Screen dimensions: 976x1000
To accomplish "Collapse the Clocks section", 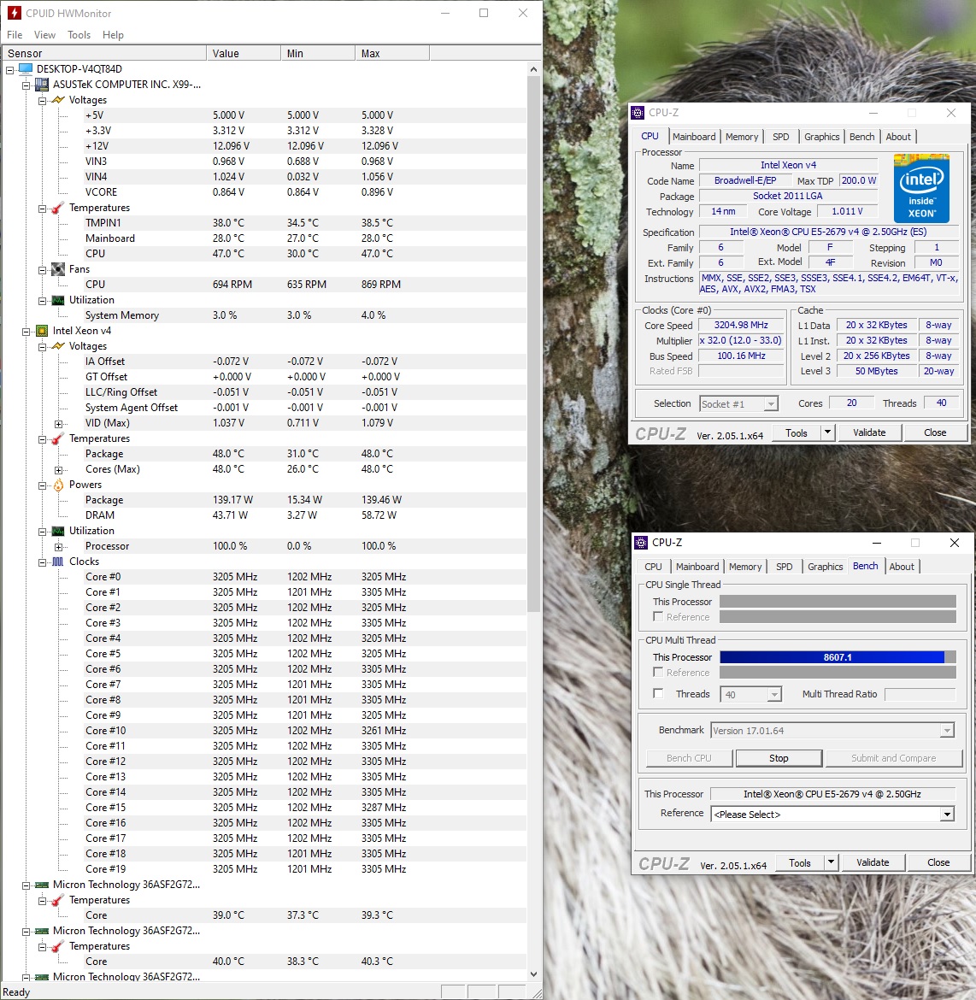I will (x=43, y=562).
